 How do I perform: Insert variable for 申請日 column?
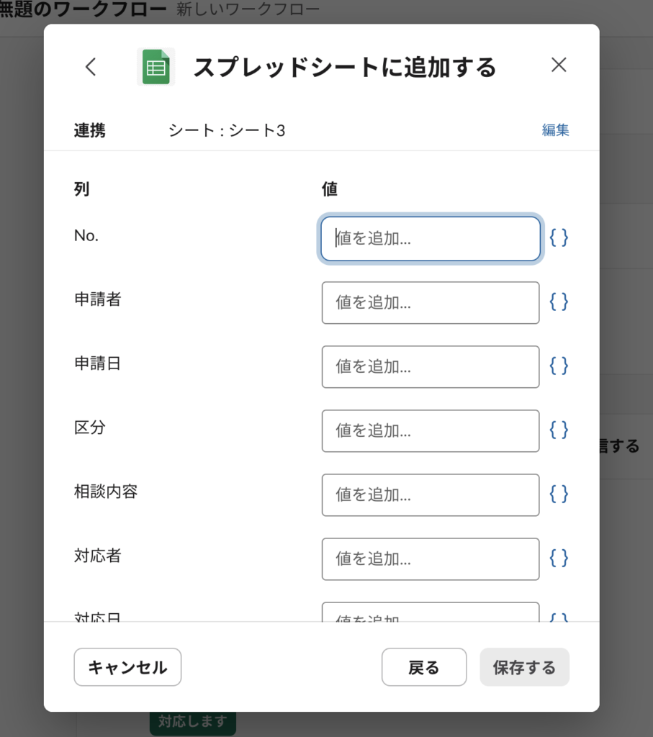click(559, 366)
